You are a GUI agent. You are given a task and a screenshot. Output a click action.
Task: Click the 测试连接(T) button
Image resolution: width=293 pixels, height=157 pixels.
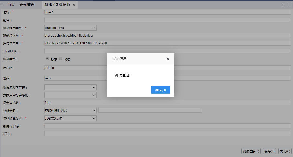tap(251, 151)
